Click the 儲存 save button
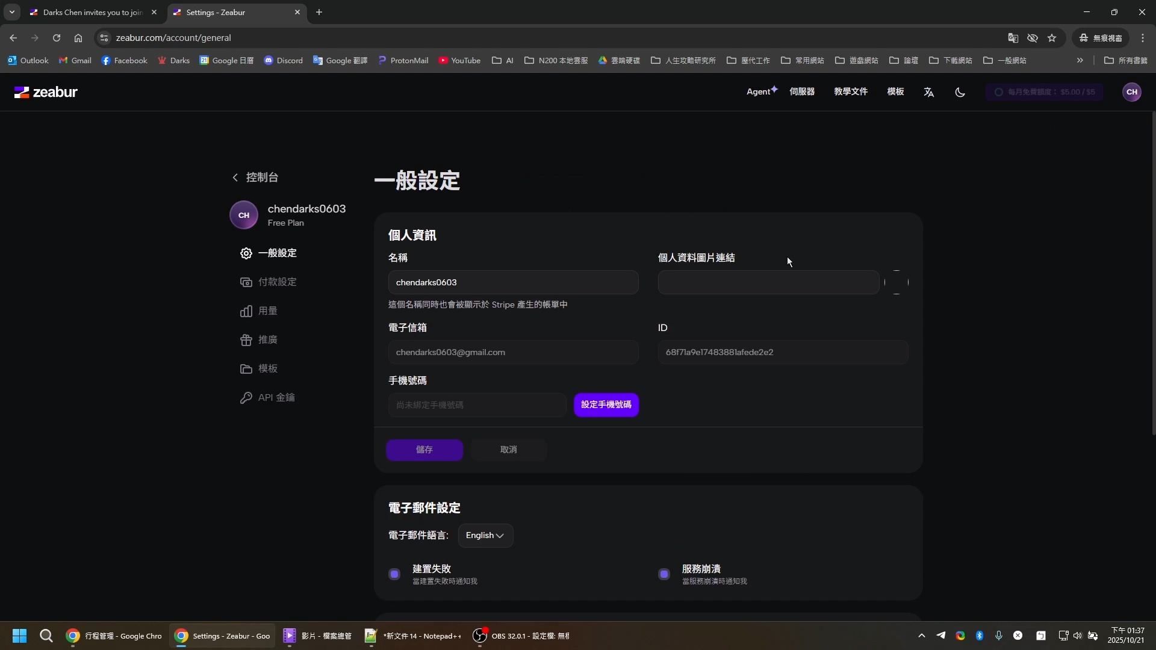The height and width of the screenshot is (650, 1156). 424,450
